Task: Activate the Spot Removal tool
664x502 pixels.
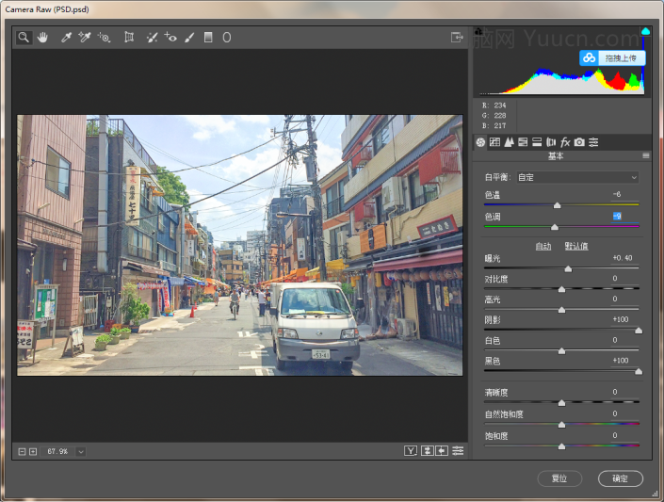Action: [152, 38]
